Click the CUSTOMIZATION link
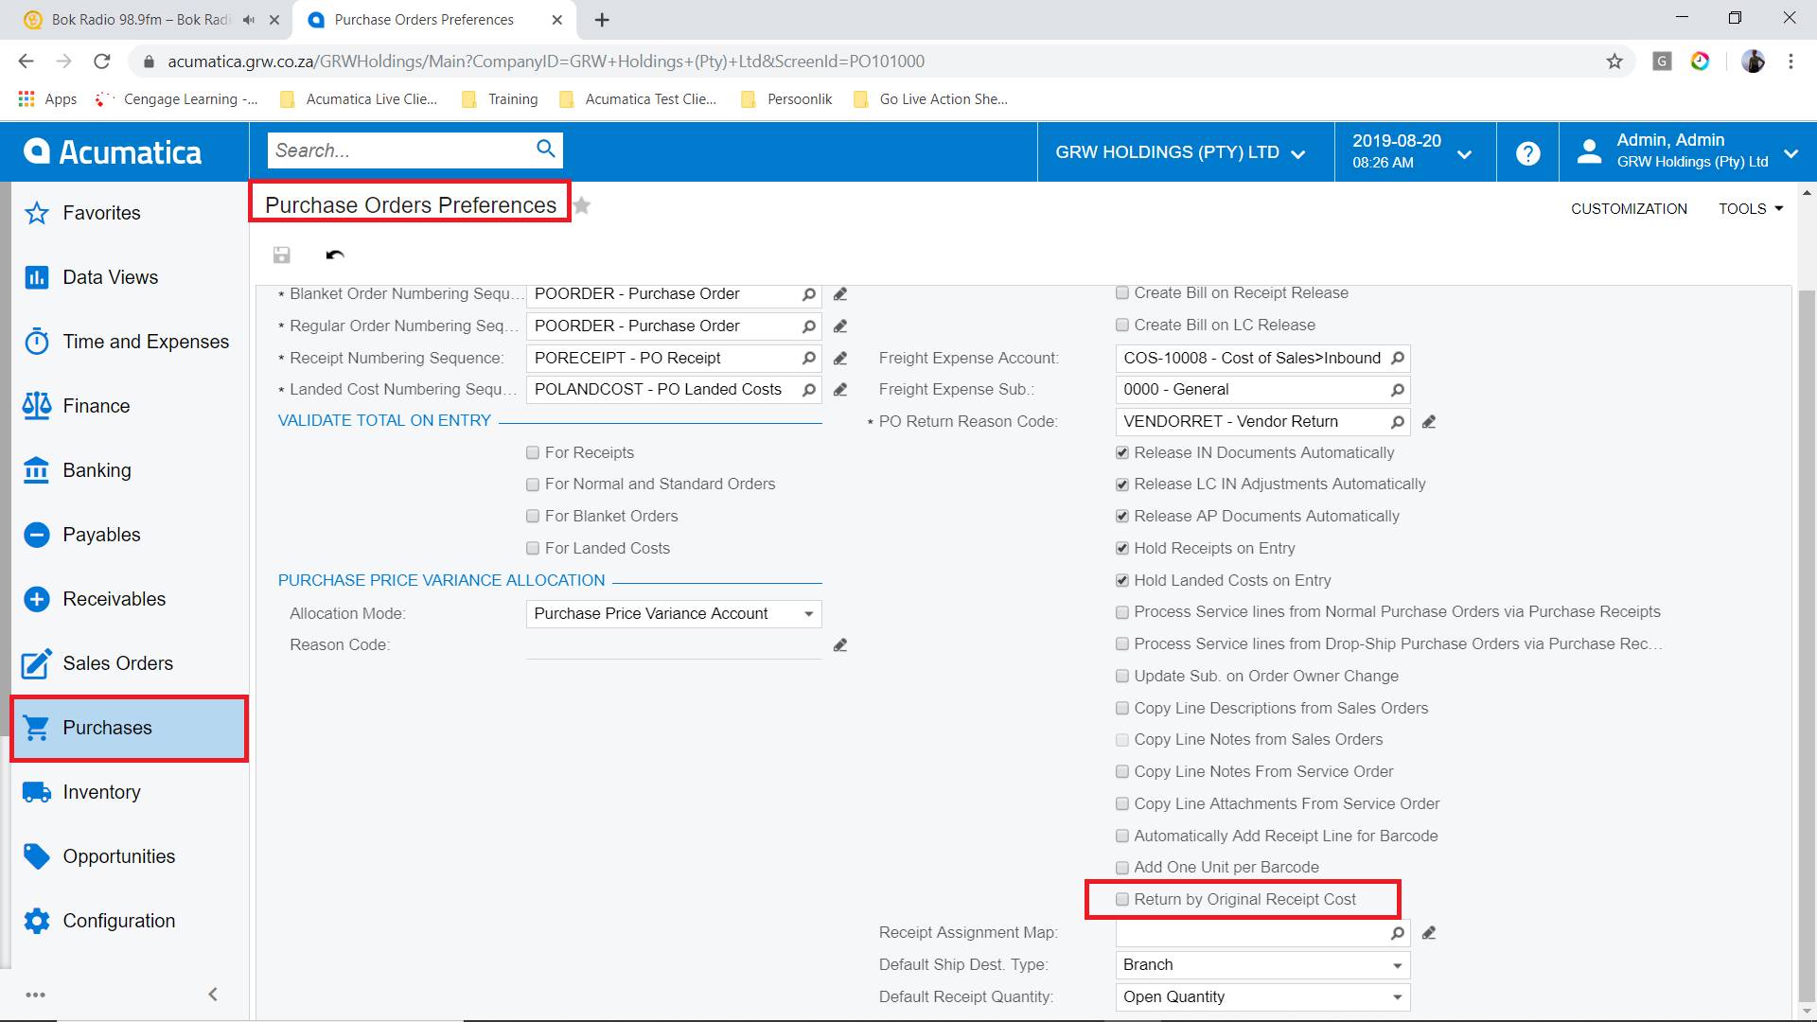Image resolution: width=1817 pixels, height=1022 pixels. [x=1628, y=209]
